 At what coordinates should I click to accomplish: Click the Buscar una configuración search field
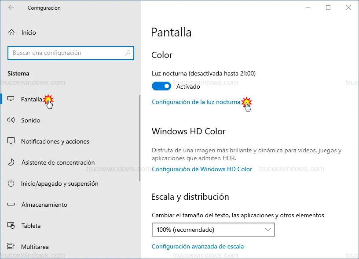66,53
